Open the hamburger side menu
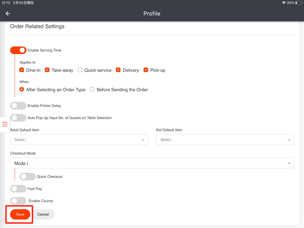 (x=5, y=124)
